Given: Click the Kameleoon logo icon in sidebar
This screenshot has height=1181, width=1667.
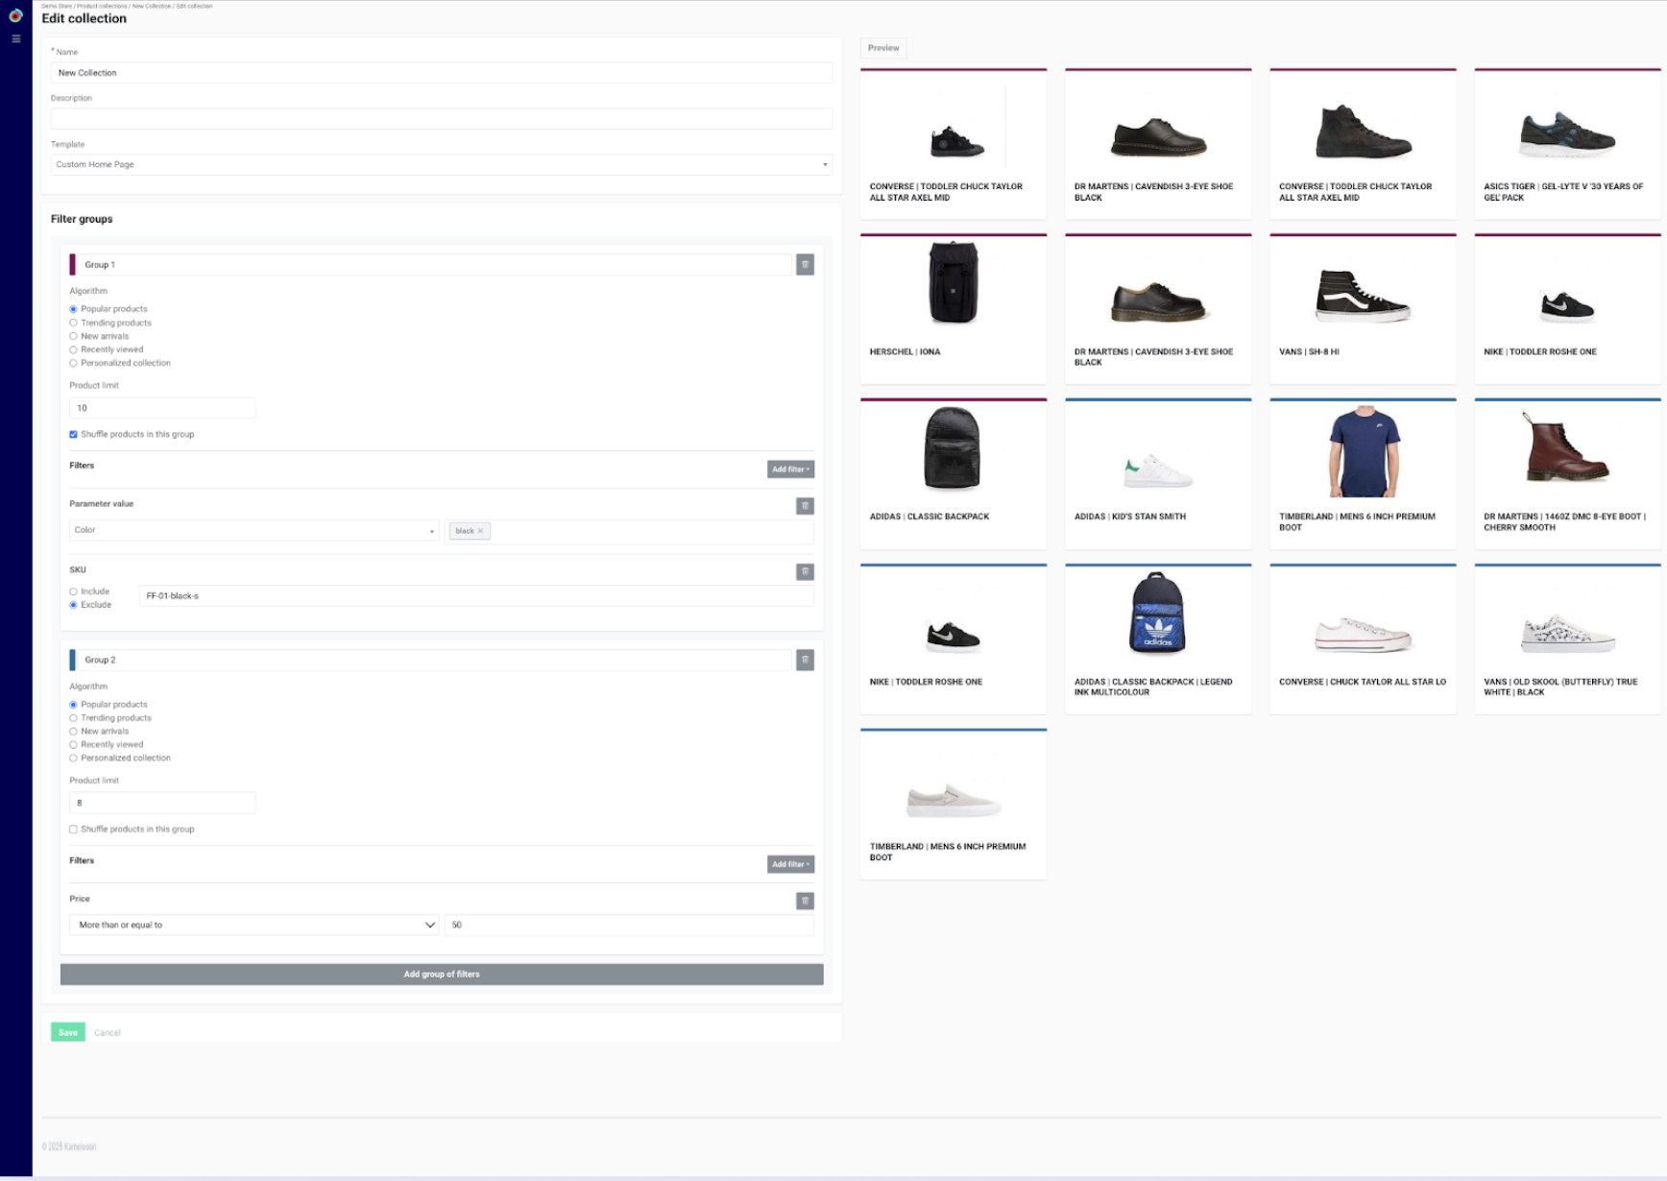Looking at the screenshot, I should [x=15, y=15].
